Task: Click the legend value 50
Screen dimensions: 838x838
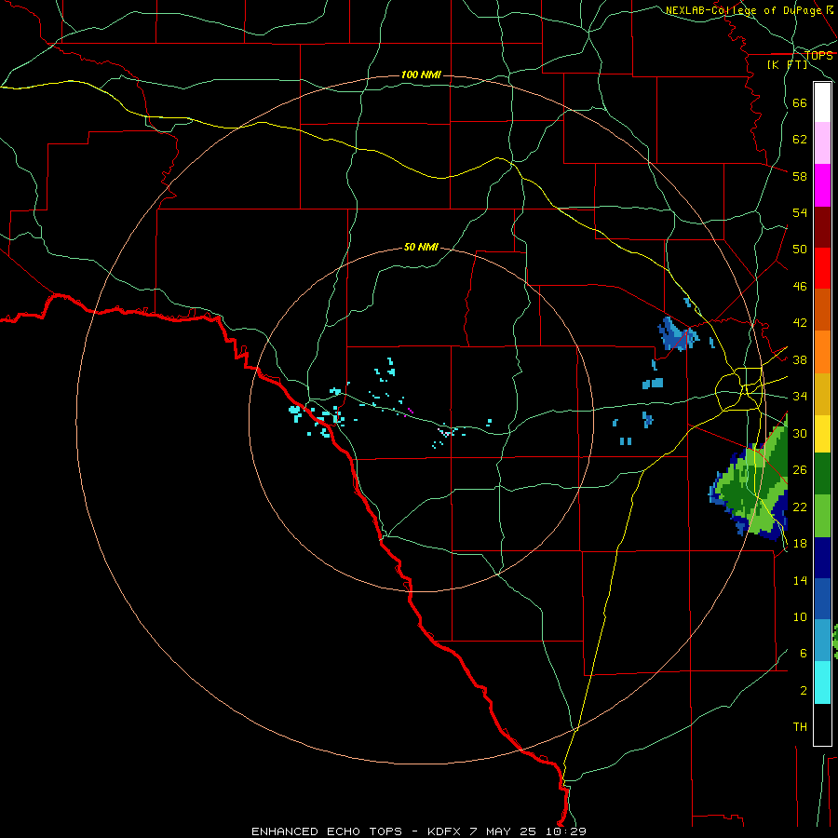Action: pos(800,250)
